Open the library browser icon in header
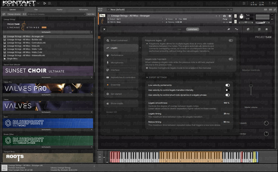This screenshot has width=278, height=172. 50,3
